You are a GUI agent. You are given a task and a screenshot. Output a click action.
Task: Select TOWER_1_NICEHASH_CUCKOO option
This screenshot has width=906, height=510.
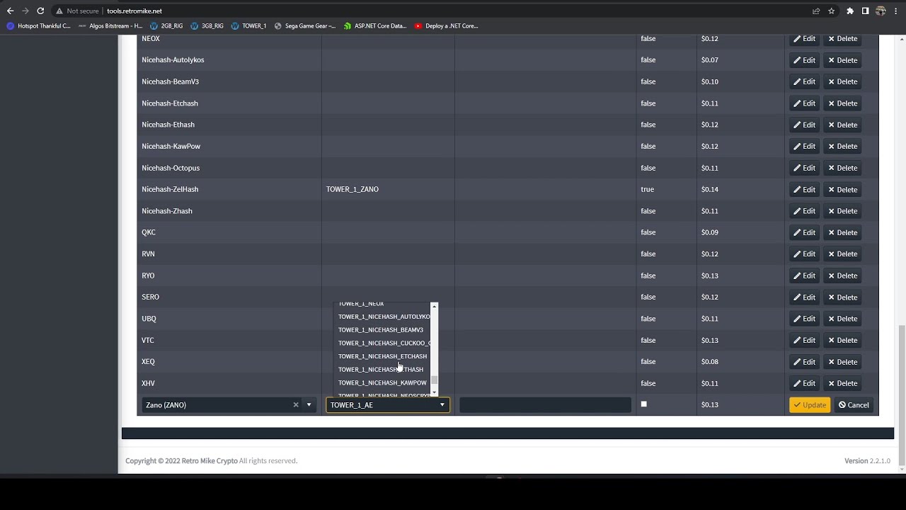(x=383, y=343)
